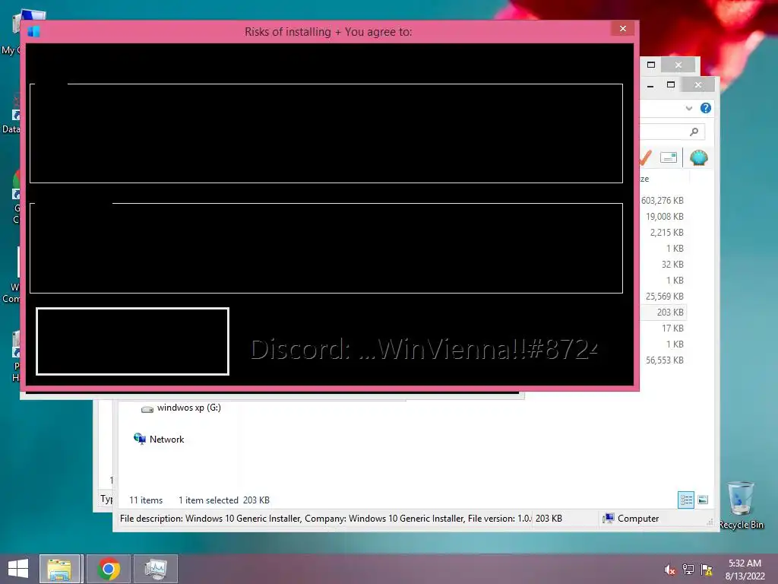Click the search magnifier icon in Explorer
This screenshot has width=778, height=584.
pos(694,132)
